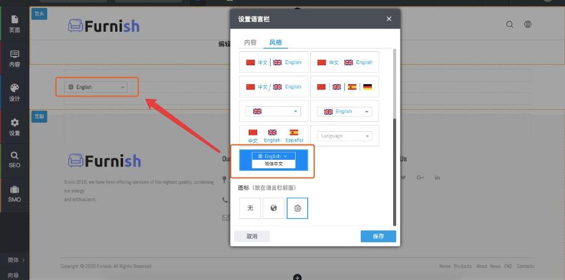Click the globe language icon in header
The width and height of the screenshot is (565, 280).
tap(528, 24)
